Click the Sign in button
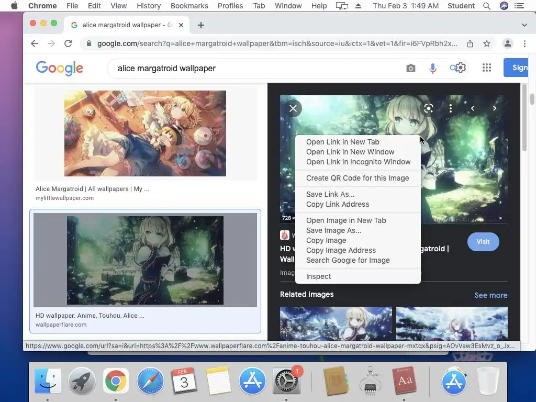The height and width of the screenshot is (402, 536). tap(516, 68)
